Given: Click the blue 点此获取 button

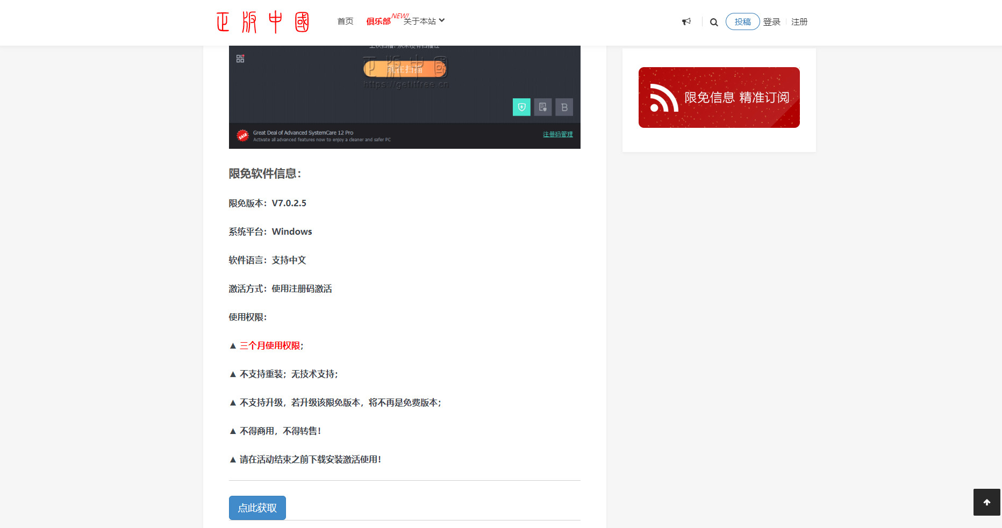Looking at the screenshot, I should coord(257,508).
